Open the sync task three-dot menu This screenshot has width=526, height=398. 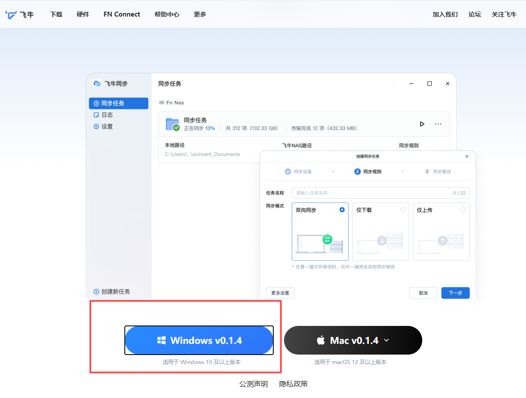(438, 124)
